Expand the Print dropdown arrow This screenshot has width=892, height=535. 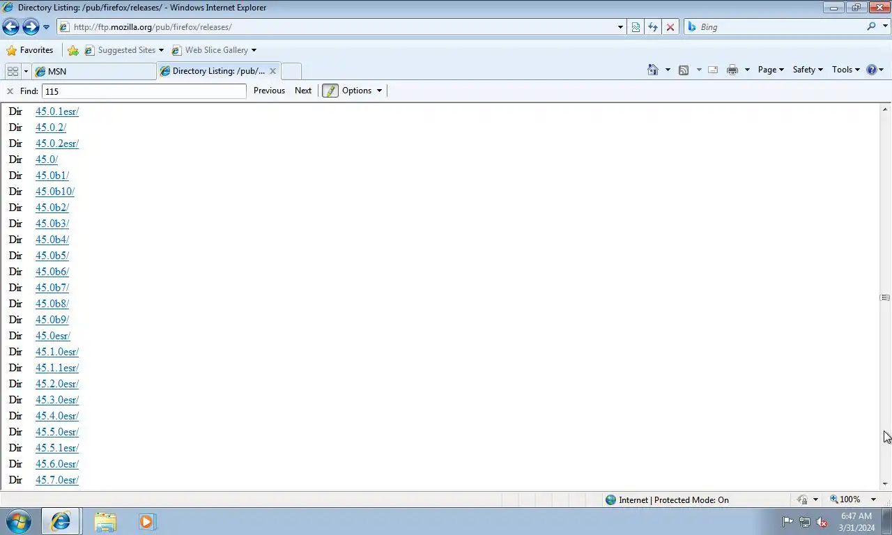click(747, 70)
